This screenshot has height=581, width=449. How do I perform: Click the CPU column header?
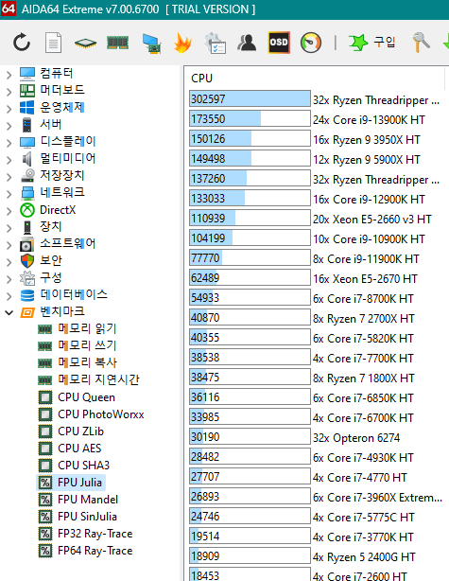201,79
